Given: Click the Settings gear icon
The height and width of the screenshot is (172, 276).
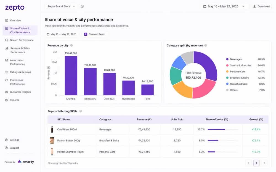Looking at the screenshot, I should coord(6,140).
